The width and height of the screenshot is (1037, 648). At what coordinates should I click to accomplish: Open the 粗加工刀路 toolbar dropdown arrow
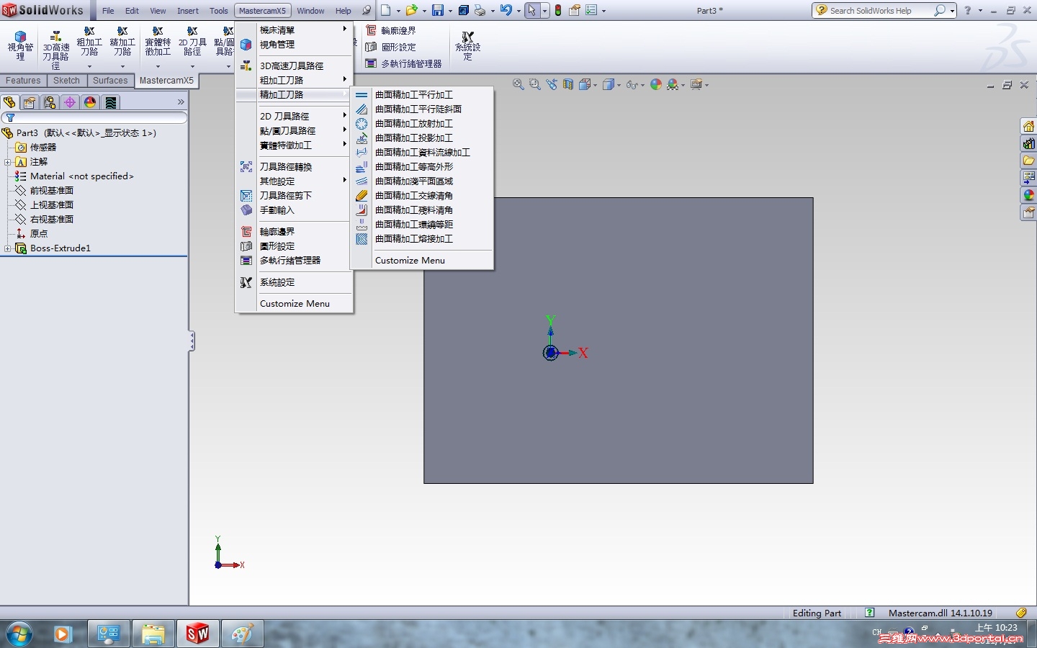[x=89, y=66]
